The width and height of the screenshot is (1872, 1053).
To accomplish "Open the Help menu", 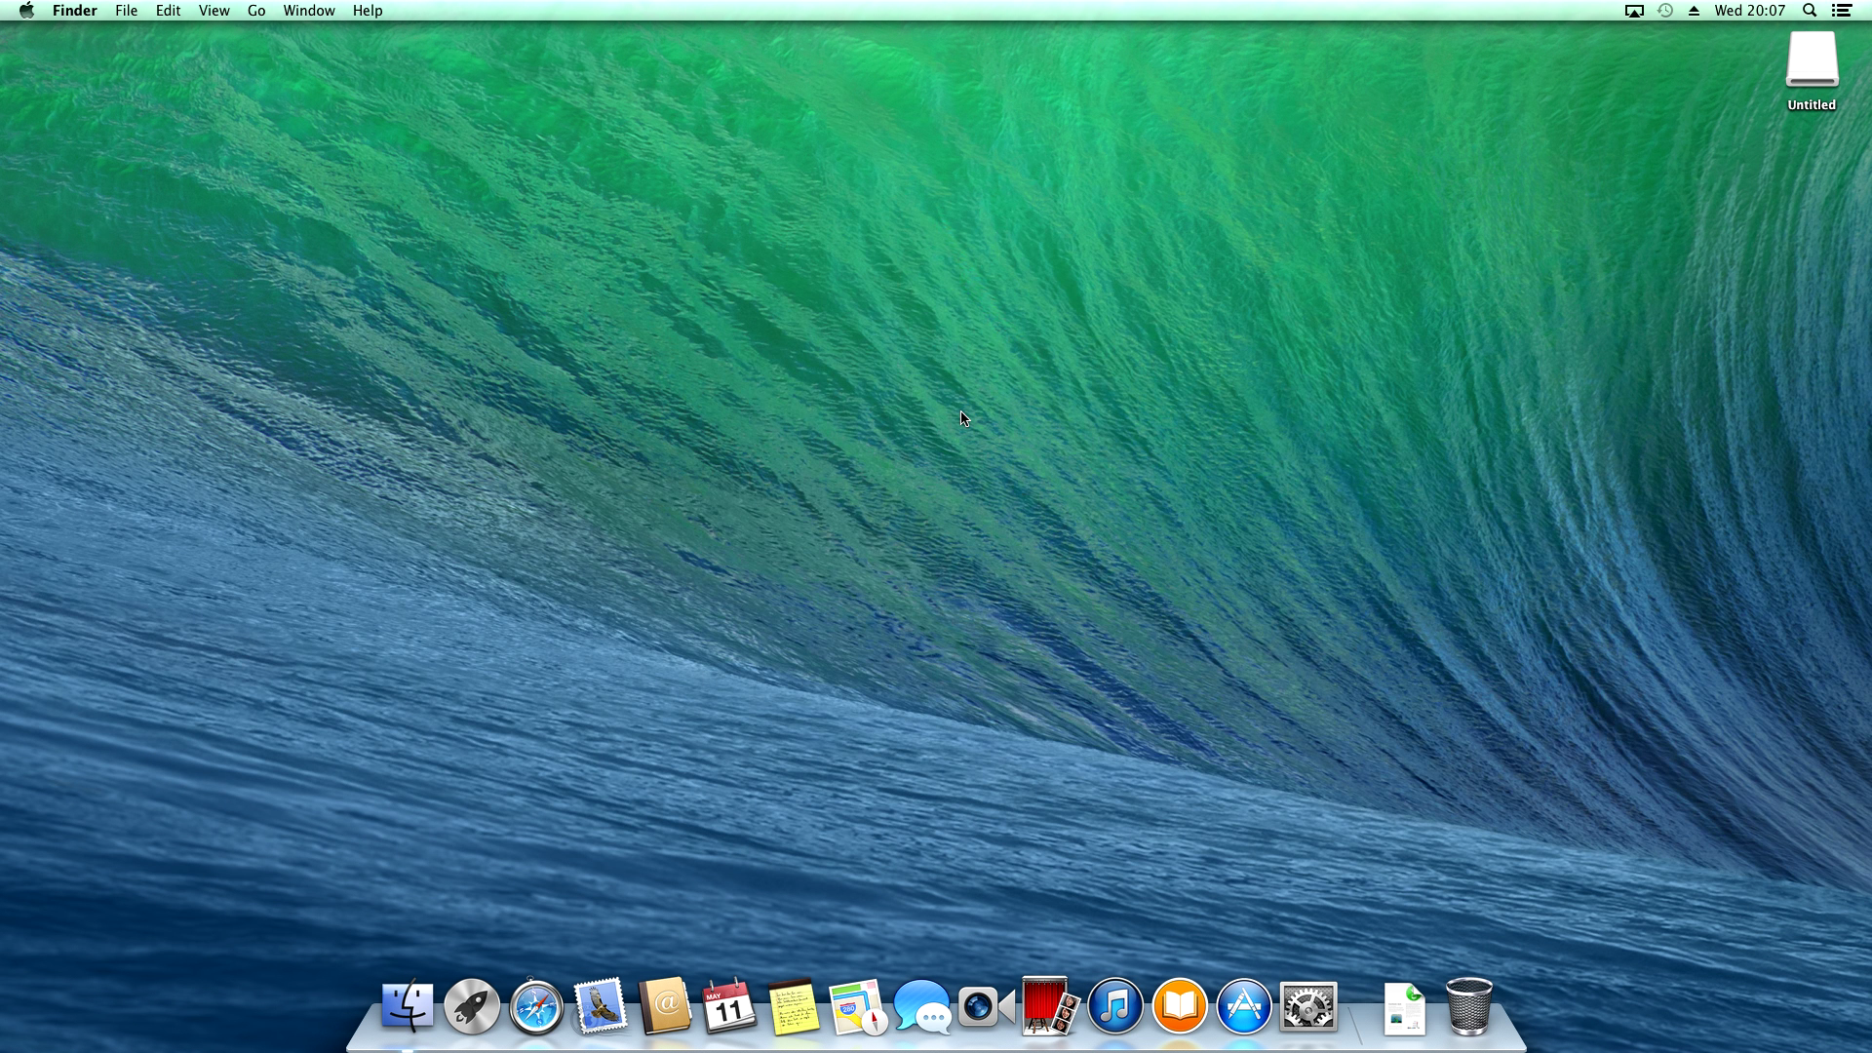I will coord(368,11).
